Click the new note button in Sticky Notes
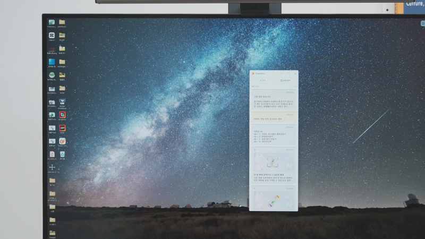Viewport: 425px width, 239px height. pyautogui.click(x=262, y=81)
